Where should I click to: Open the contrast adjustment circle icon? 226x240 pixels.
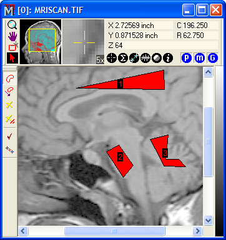(157, 58)
